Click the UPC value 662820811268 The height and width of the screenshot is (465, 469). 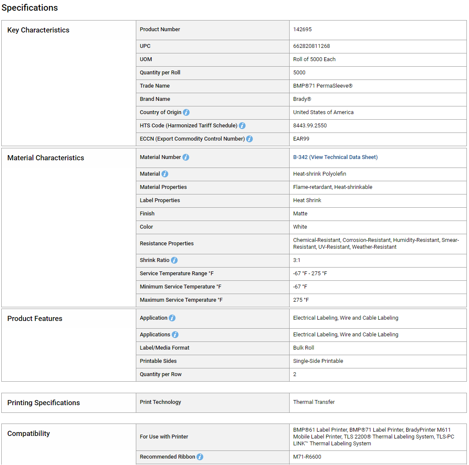[x=311, y=46]
